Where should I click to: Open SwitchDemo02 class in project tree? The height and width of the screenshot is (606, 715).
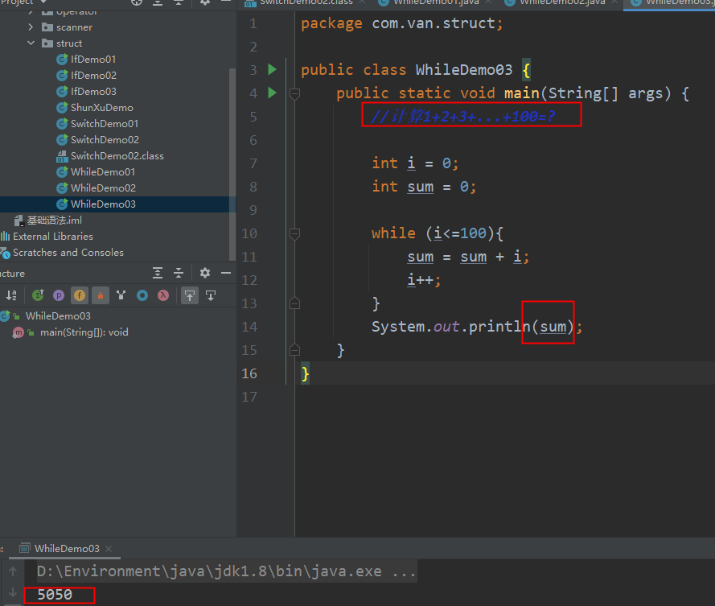105,140
